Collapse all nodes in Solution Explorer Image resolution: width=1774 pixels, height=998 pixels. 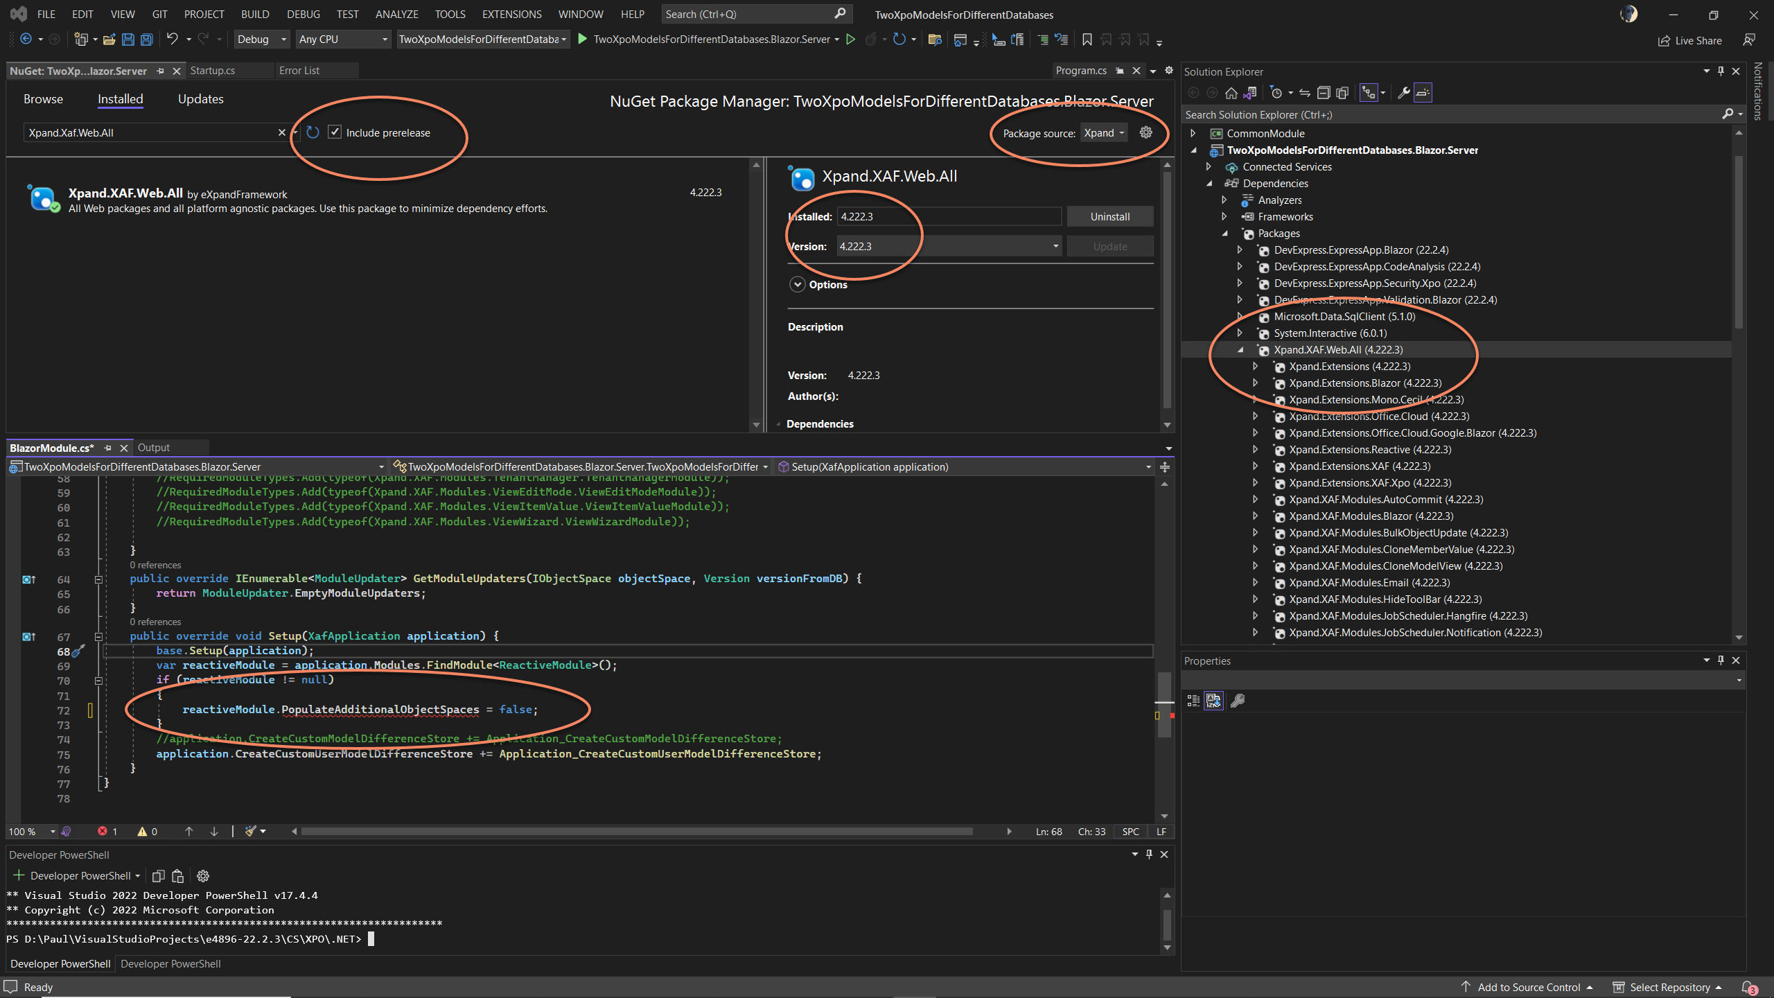[x=1324, y=92]
